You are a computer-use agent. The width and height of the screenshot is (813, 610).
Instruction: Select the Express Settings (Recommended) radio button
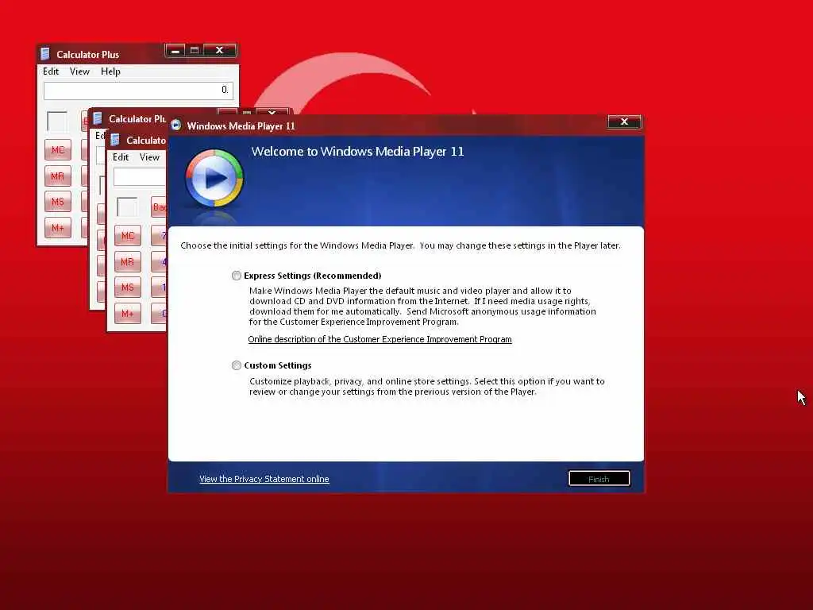pos(237,276)
